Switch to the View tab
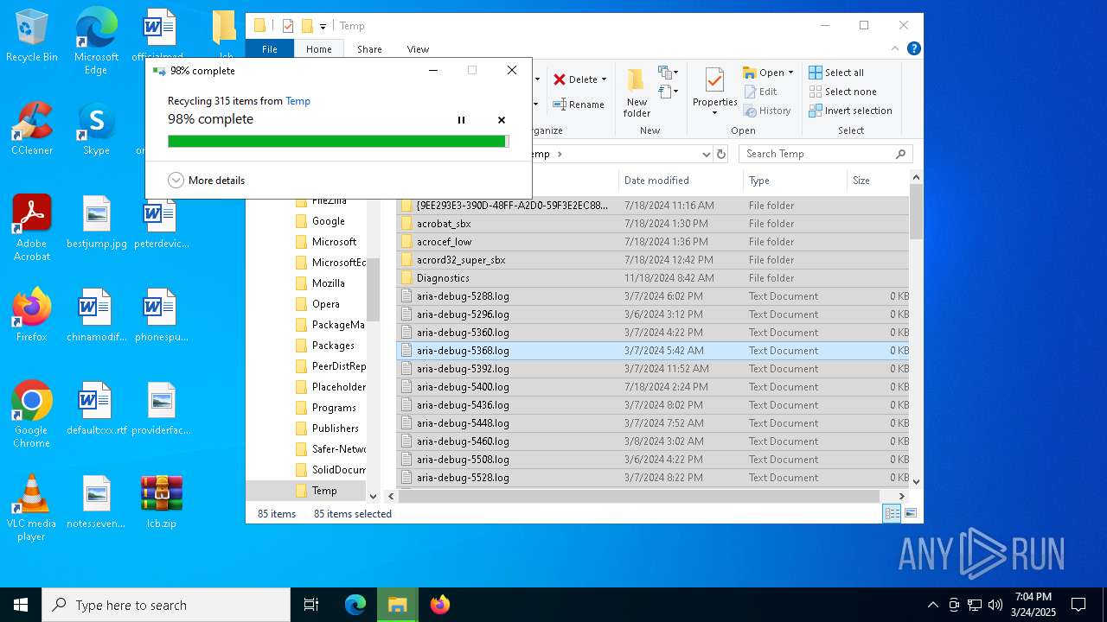The image size is (1107, 622). (418, 49)
